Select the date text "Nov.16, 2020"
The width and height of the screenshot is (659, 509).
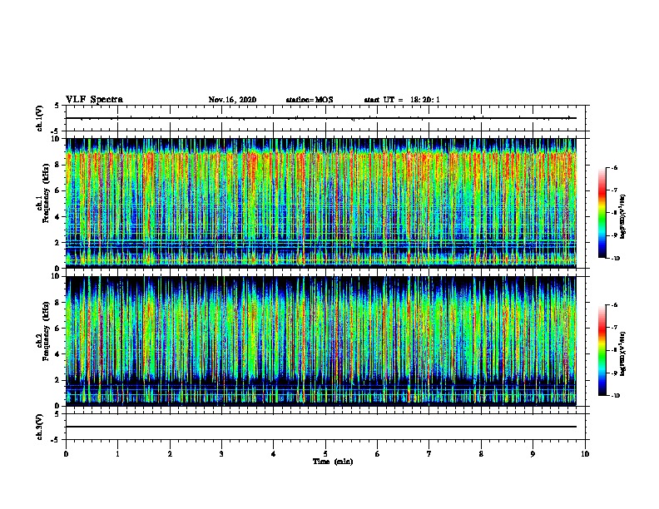click(232, 100)
